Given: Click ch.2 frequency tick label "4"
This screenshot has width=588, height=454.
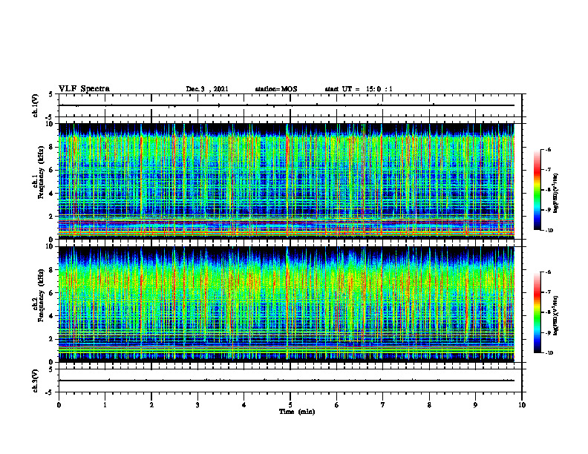Looking at the screenshot, I should (51, 316).
